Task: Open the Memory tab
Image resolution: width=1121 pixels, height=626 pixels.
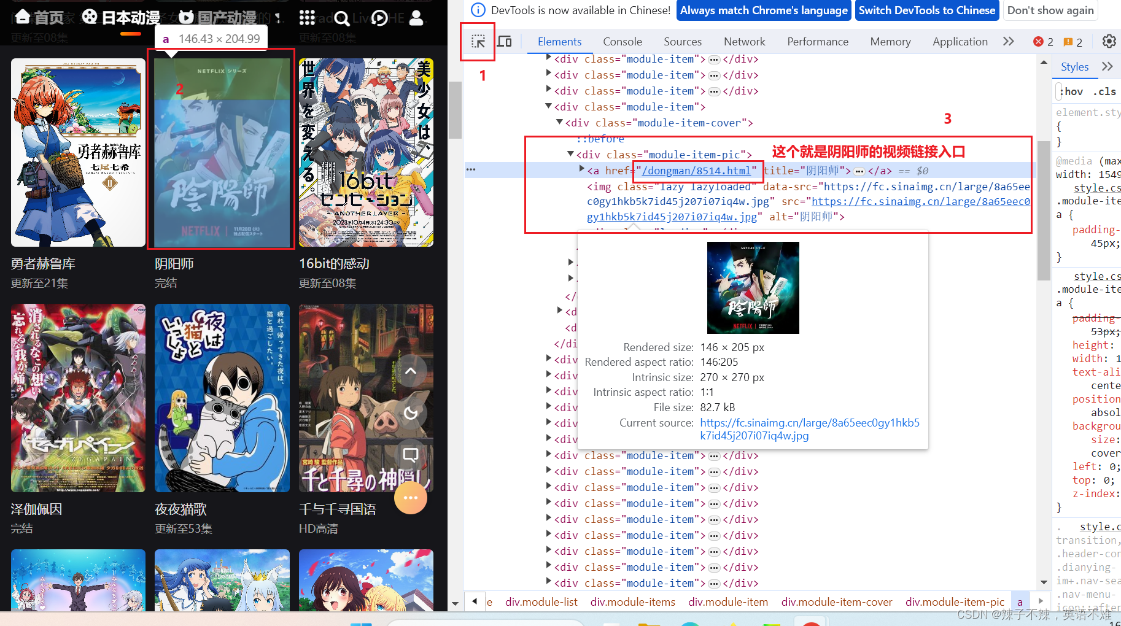Action: 890,42
